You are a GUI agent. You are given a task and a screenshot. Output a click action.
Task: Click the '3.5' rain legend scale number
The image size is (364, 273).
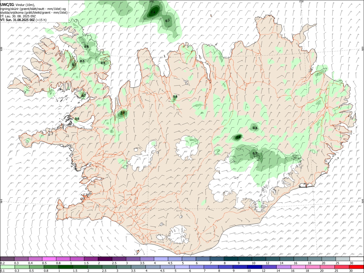click(x=134, y=271)
